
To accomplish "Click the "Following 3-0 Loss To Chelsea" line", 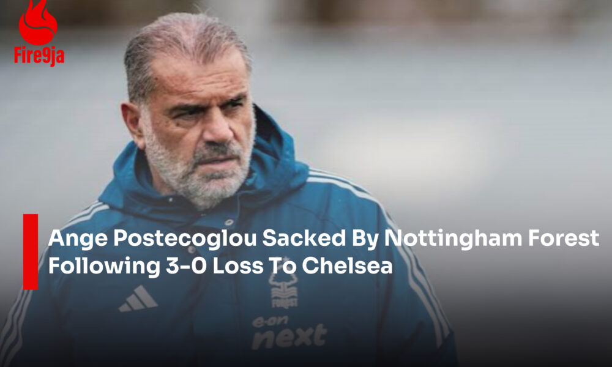I will (x=220, y=266).
